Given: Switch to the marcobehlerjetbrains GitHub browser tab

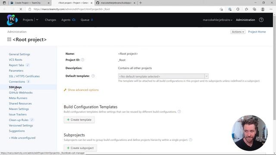Looking at the screenshot, I should point(116,3).
